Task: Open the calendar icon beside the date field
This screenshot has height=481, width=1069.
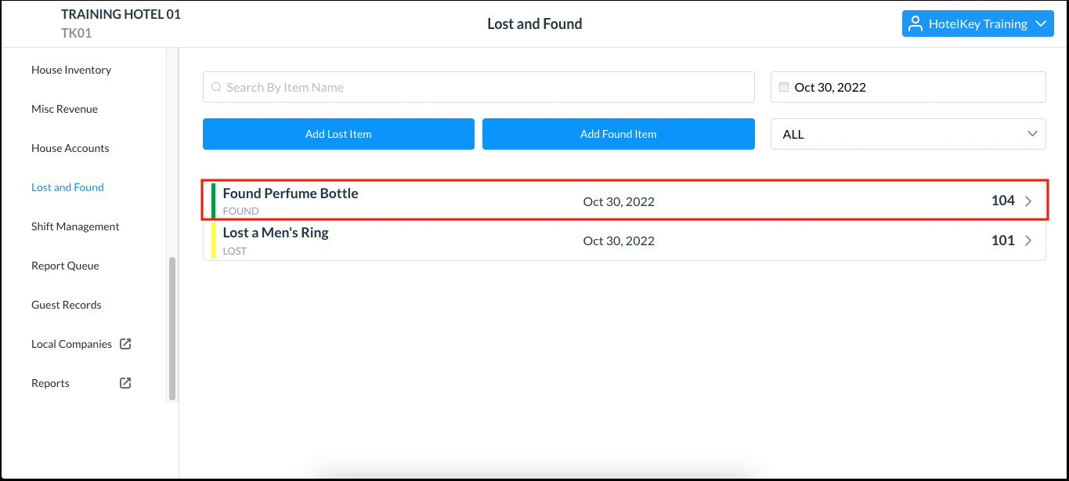Action: (784, 86)
